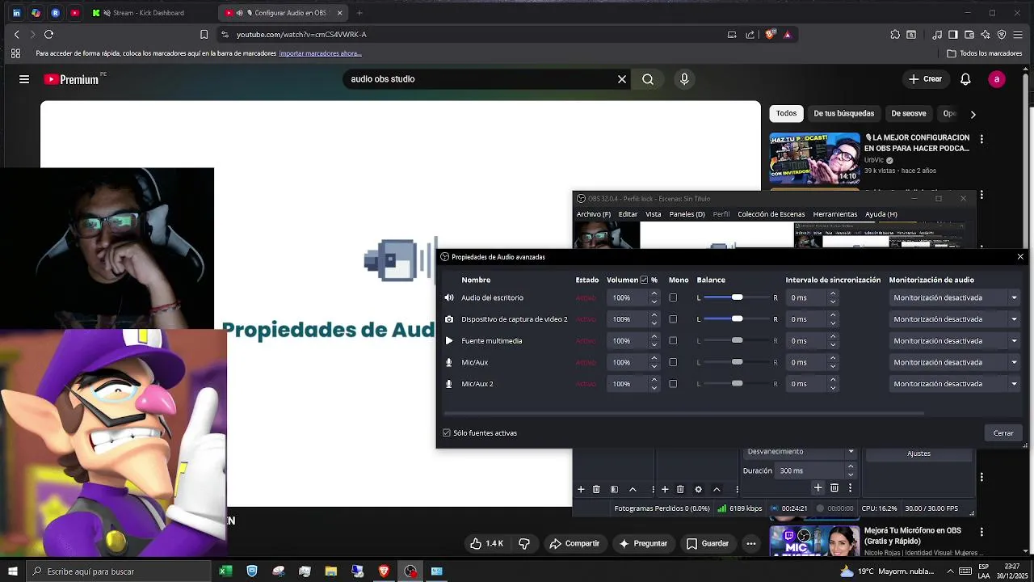Enable Mono for Audio del escritorio

pyautogui.click(x=673, y=297)
